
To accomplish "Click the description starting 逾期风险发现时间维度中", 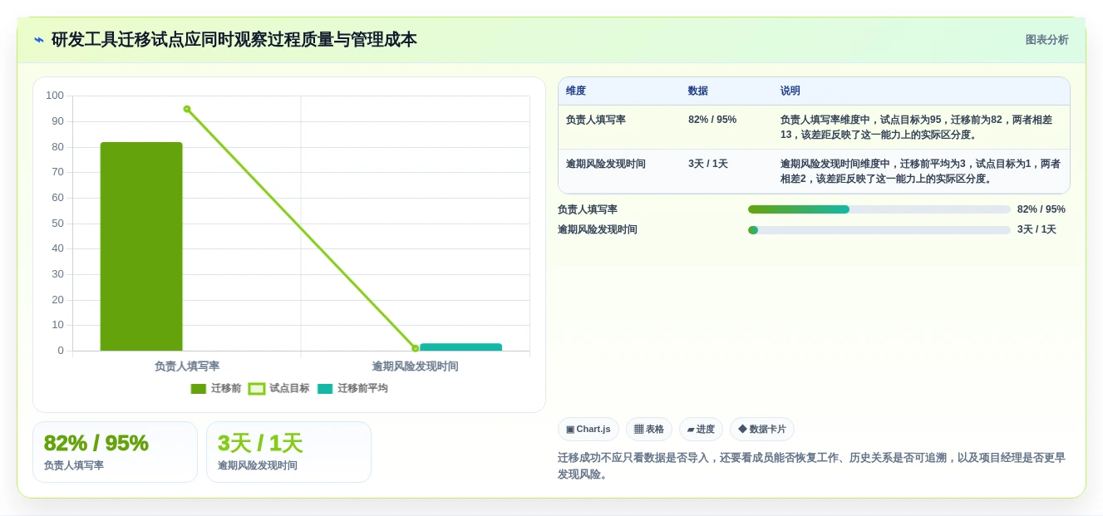I will click(x=920, y=171).
